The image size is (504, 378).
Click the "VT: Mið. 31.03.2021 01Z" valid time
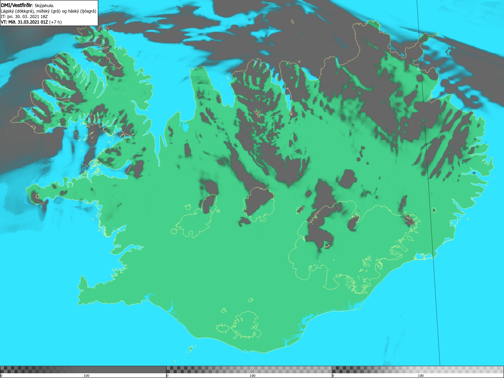click(24, 22)
